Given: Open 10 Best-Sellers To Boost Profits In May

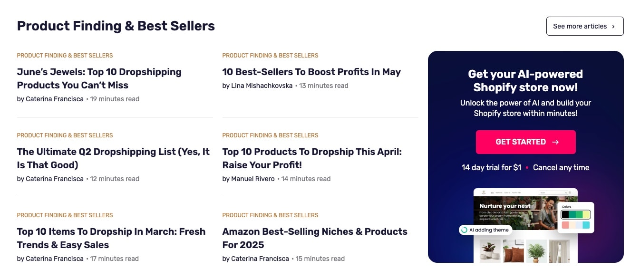Looking at the screenshot, I should (x=311, y=72).
